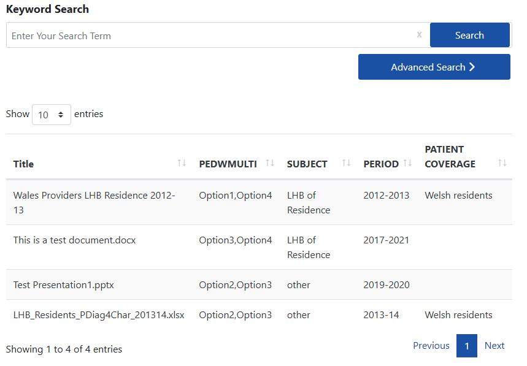
Task: Click period '2013-14'
Action: click(381, 315)
